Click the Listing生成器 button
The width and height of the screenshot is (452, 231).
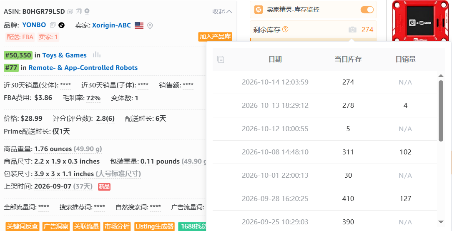point(154,226)
